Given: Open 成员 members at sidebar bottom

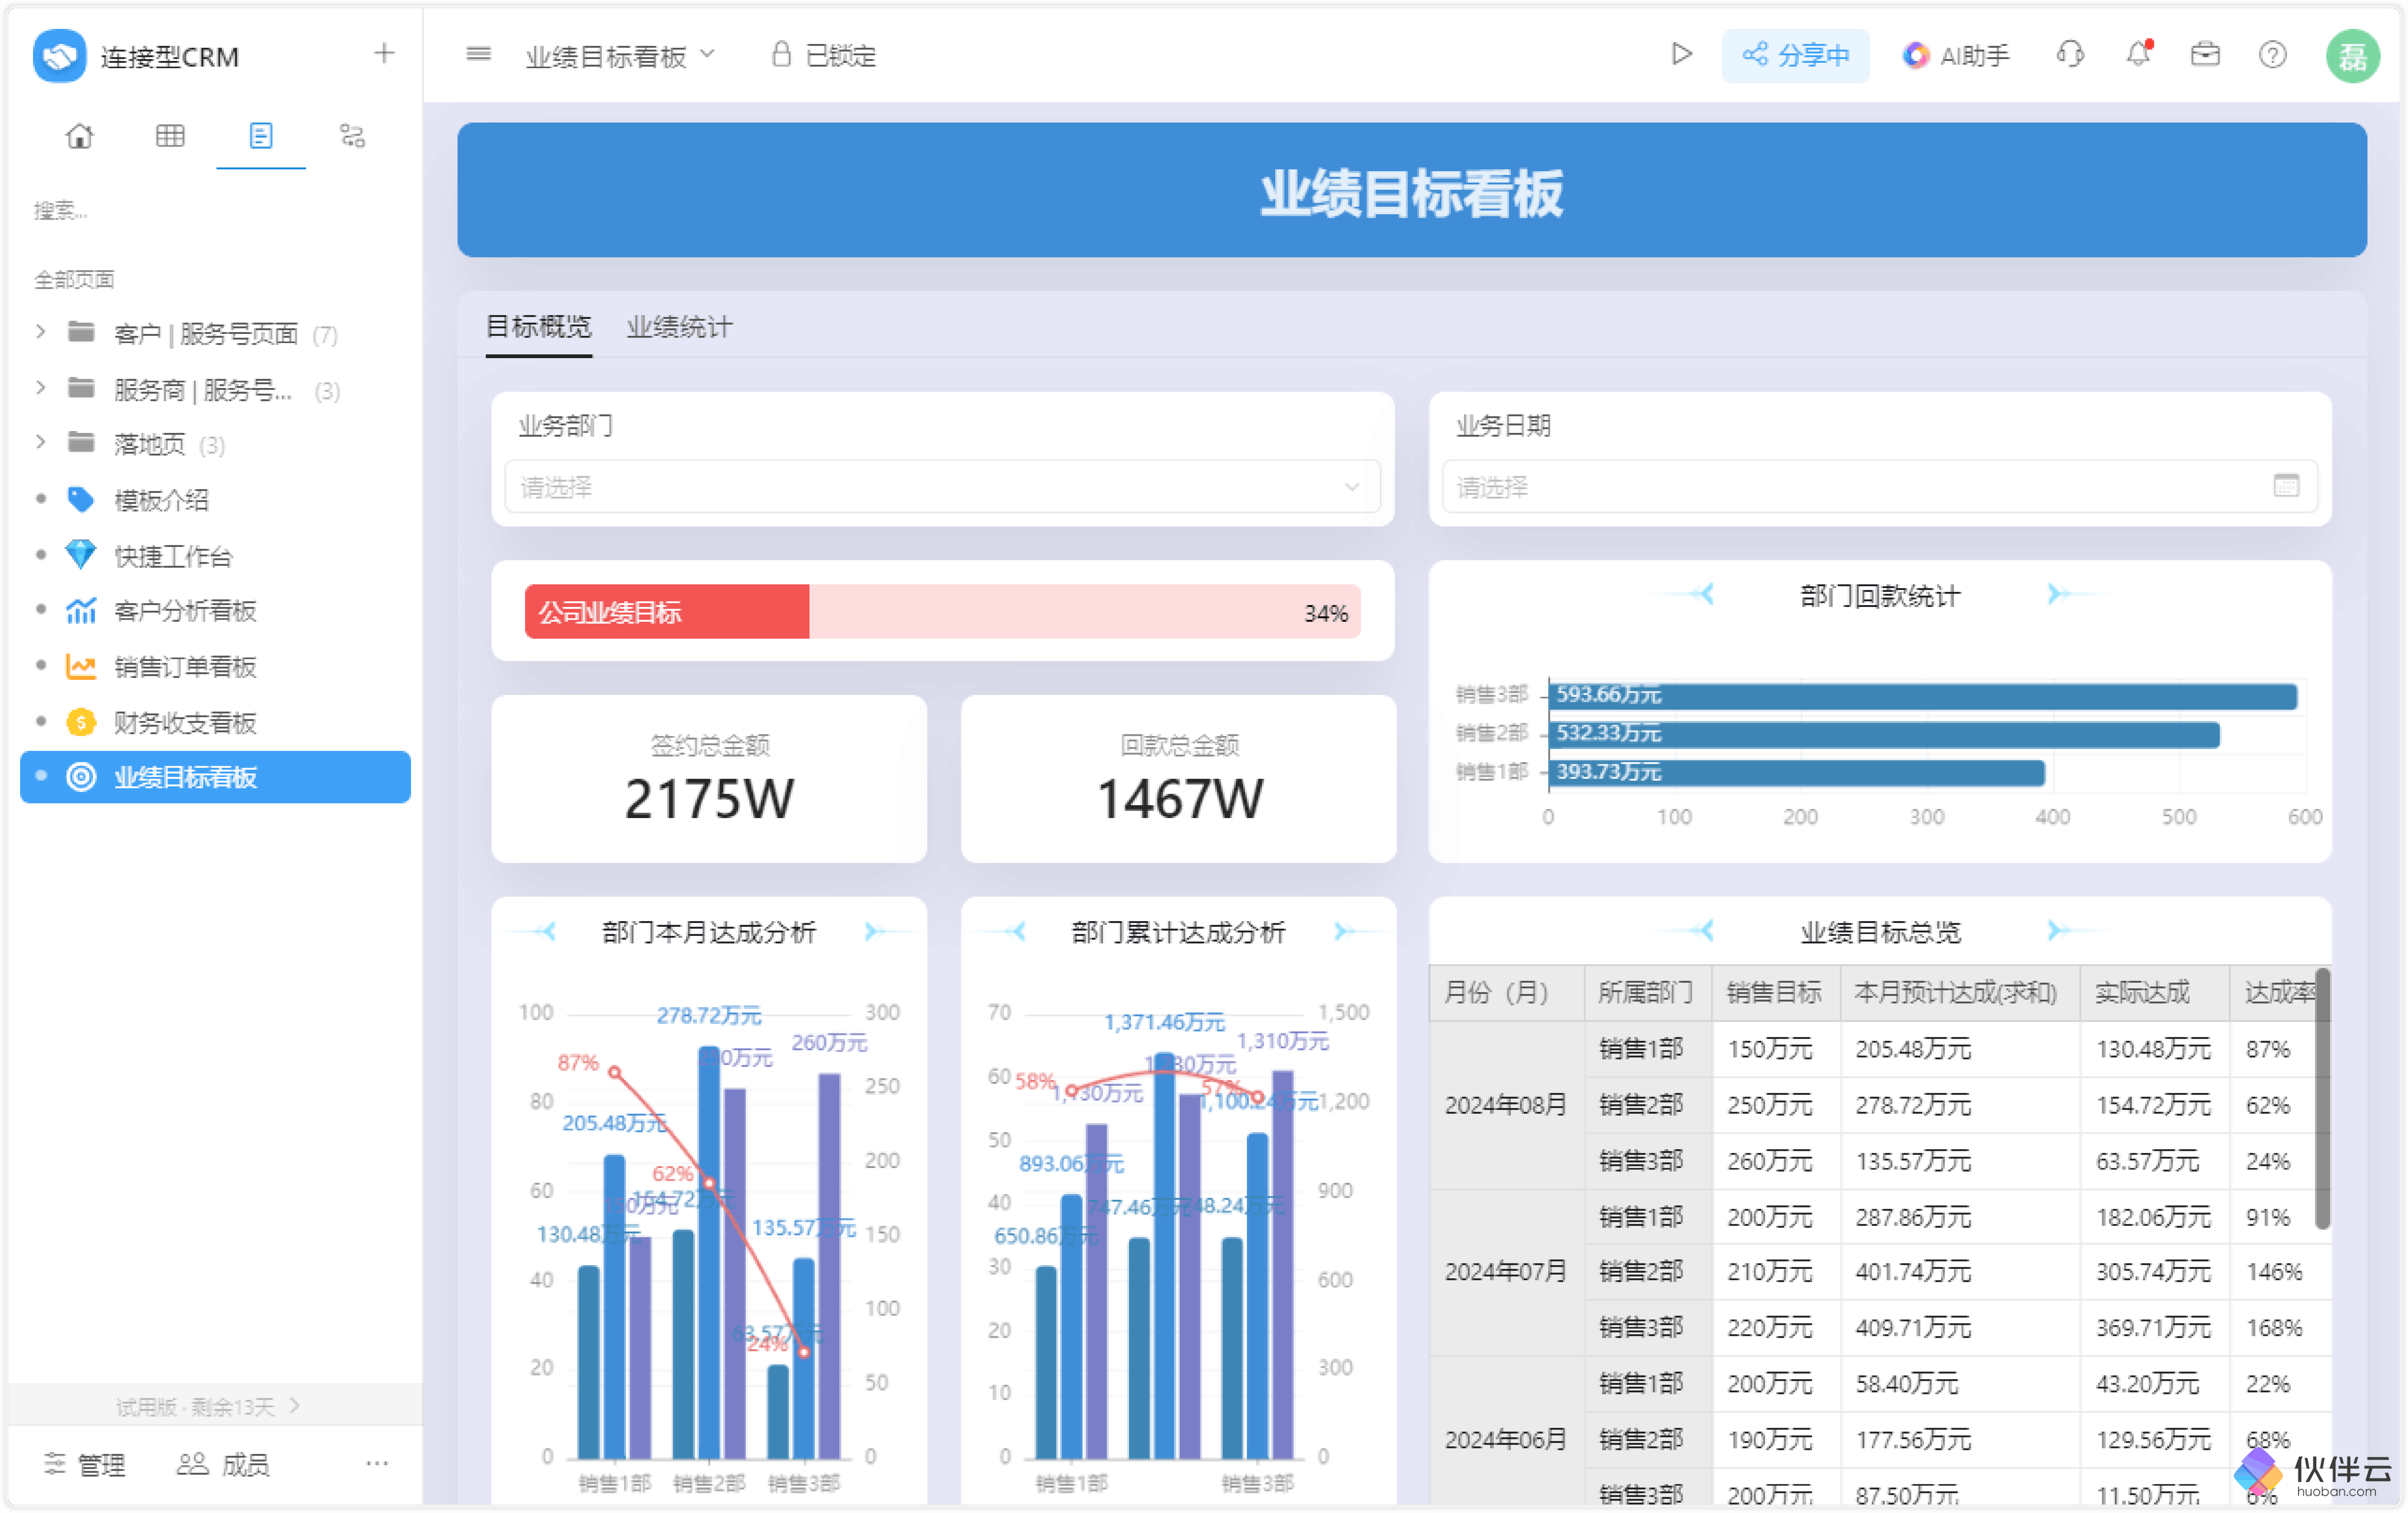Looking at the screenshot, I should point(223,1465).
